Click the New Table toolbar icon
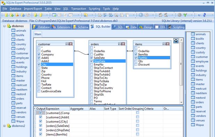215x137 pixels. [54, 15]
